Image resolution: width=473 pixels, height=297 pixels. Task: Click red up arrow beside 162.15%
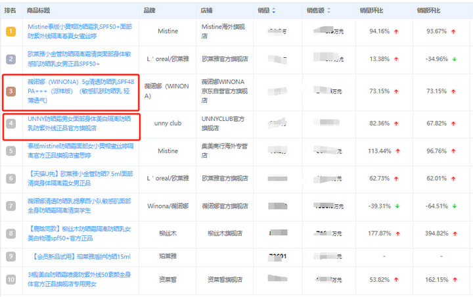click(455, 280)
